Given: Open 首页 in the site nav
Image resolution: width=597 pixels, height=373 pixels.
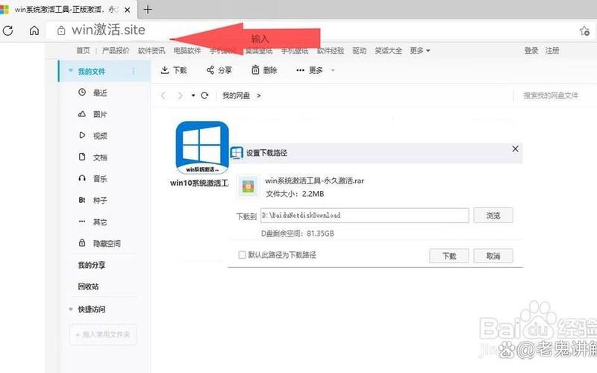Looking at the screenshot, I should click(83, 50).
